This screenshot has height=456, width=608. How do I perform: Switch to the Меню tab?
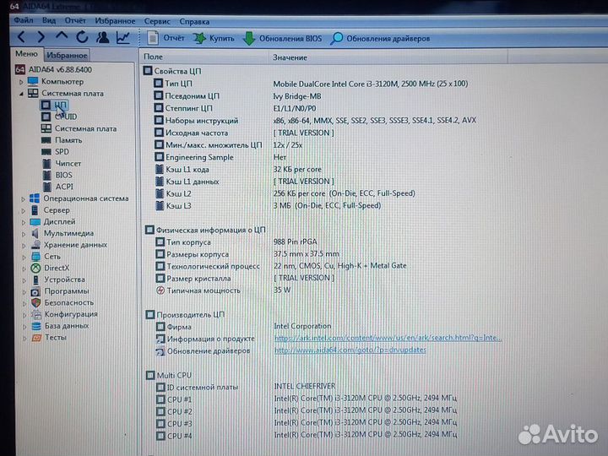click(x=26, y=54)
